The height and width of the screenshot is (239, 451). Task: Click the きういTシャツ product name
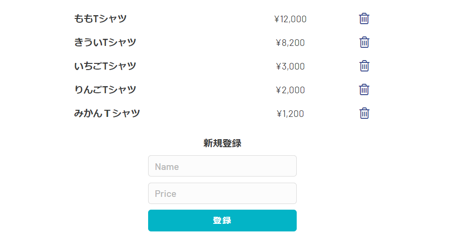pyautogui.click(x=105, y=43)
